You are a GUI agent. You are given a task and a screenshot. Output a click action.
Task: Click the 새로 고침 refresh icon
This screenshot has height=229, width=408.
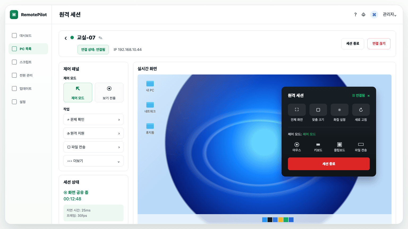click(361, 110)
